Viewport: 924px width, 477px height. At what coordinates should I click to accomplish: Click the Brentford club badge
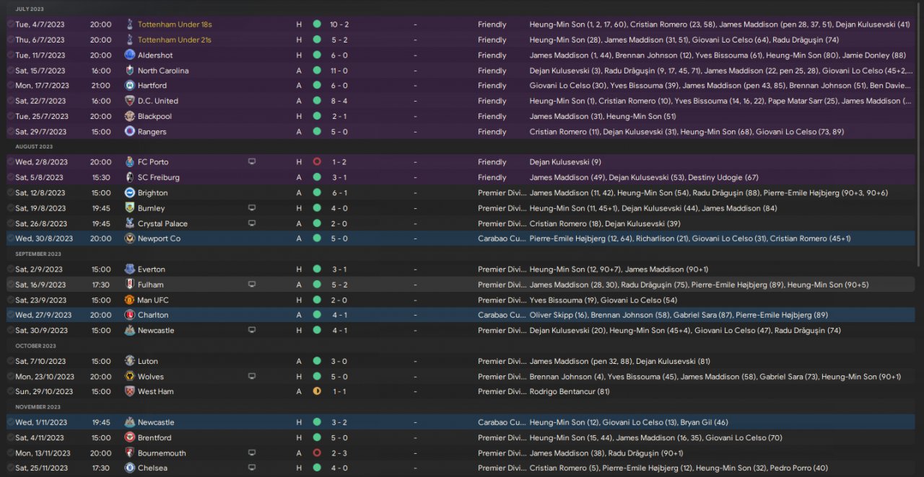(x=130, y=437)
